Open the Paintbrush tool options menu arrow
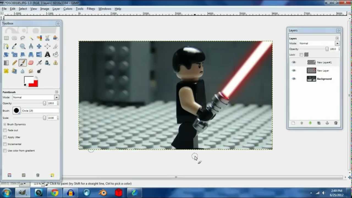Screen dimensions: 352x198 56,92
